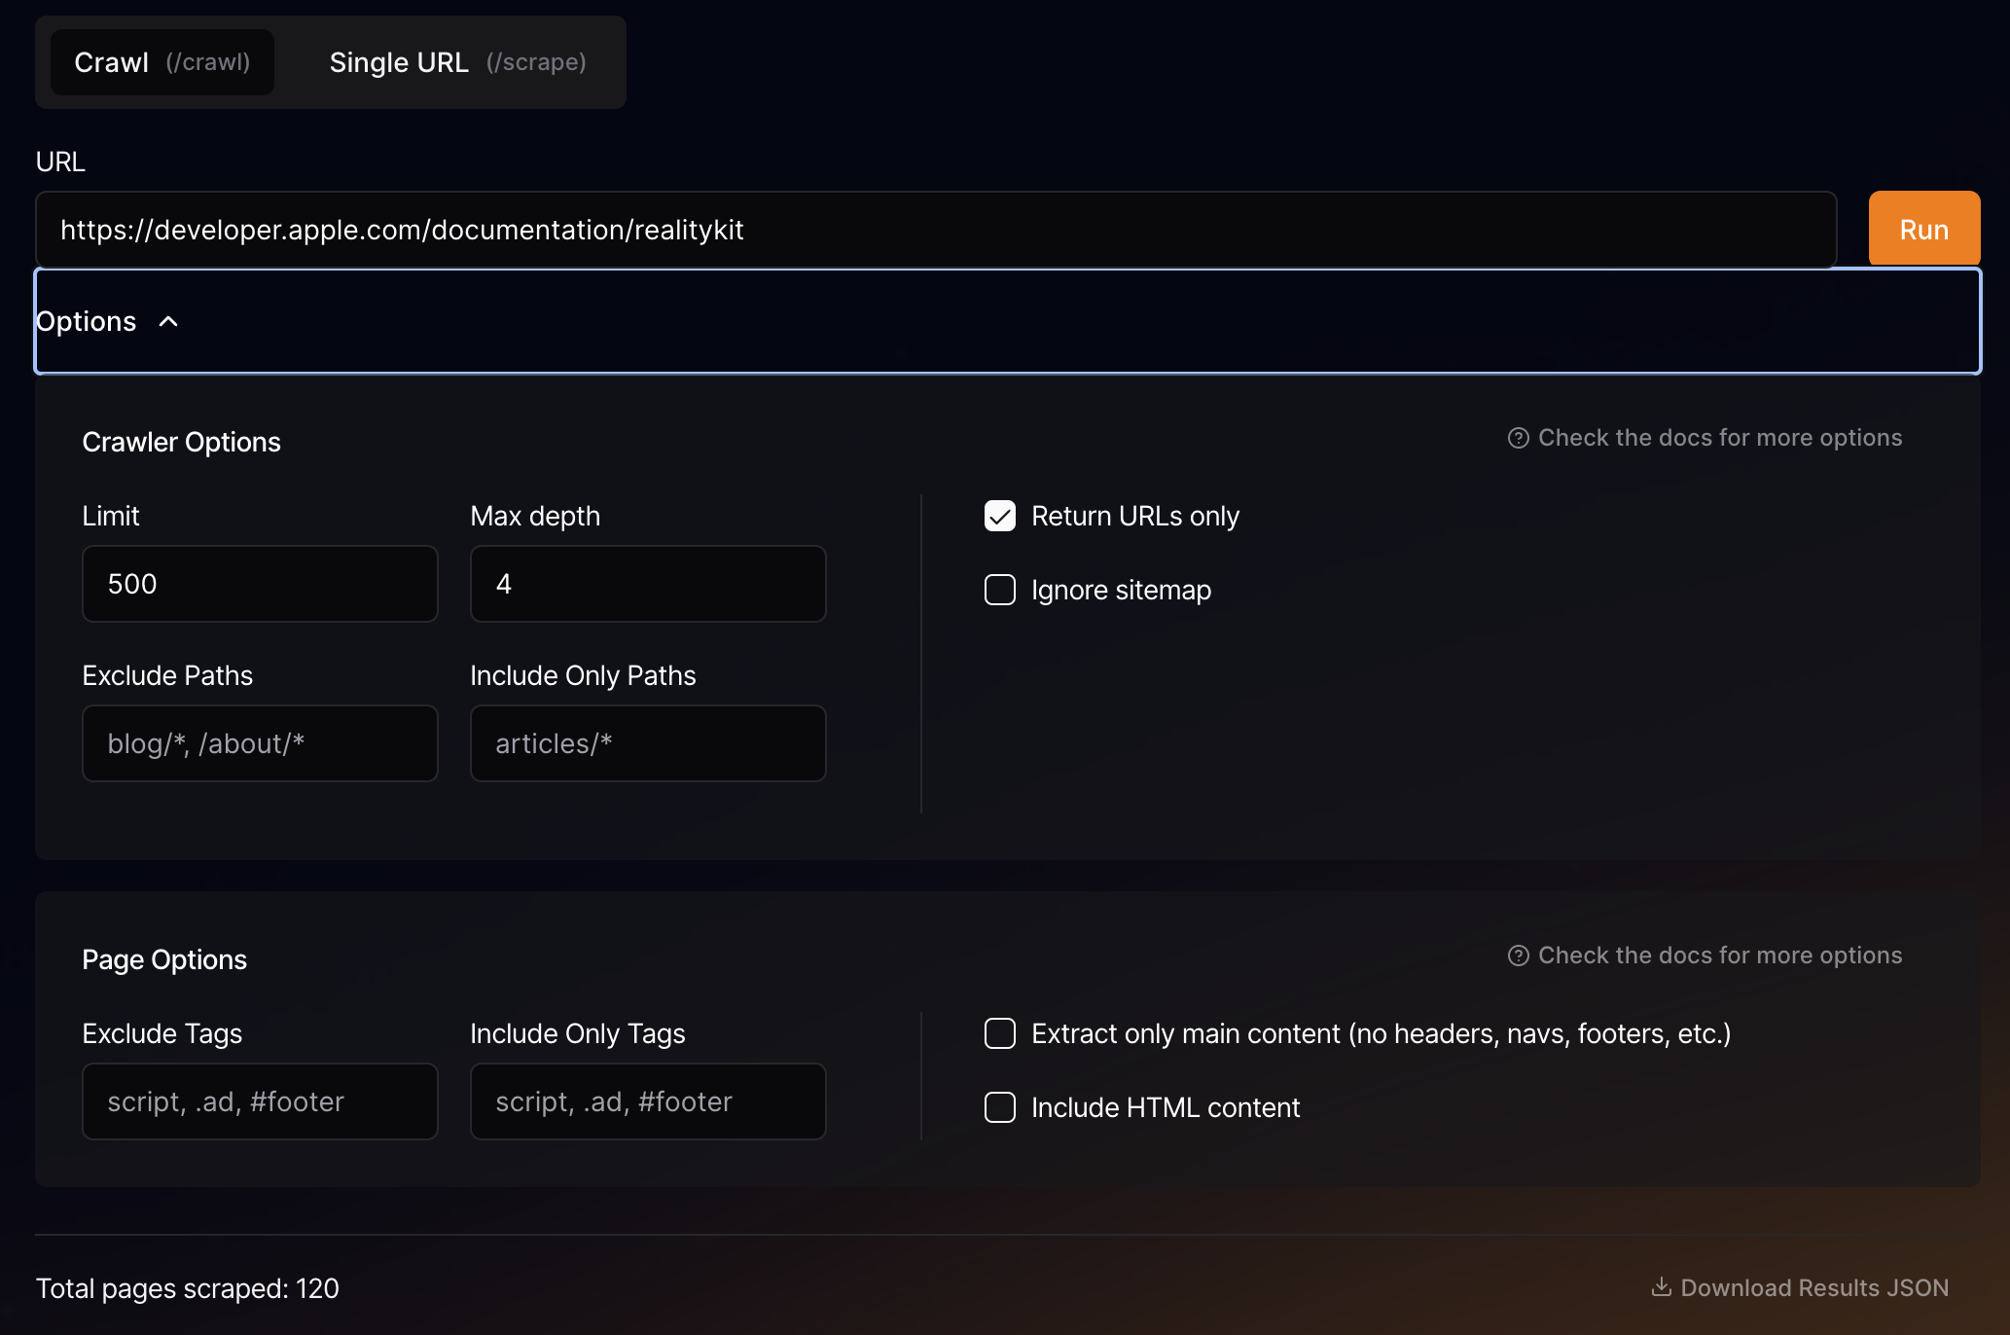Screen dimensions: 2010x1335
Task: Switch to Crawl (/crawl) tab
Action: (x=162, y=62)
